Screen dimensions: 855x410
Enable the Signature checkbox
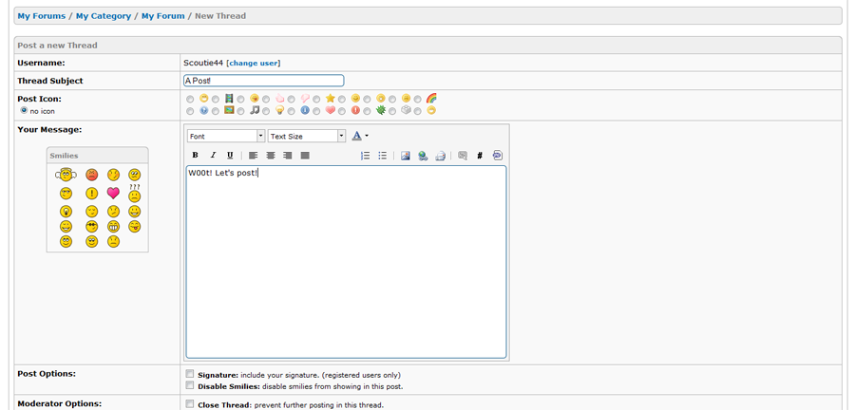click(190, 374)
